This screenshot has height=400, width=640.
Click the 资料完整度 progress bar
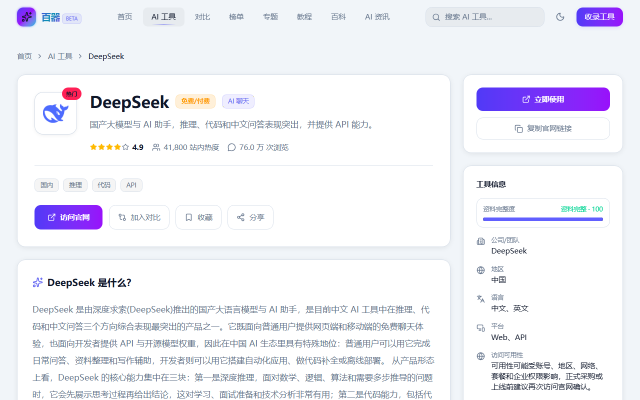click(543, 219)
